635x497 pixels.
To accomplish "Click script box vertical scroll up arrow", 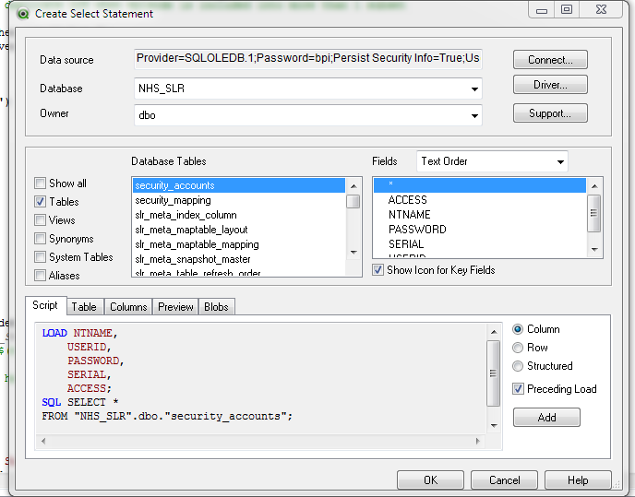I will tap(494, 332).
